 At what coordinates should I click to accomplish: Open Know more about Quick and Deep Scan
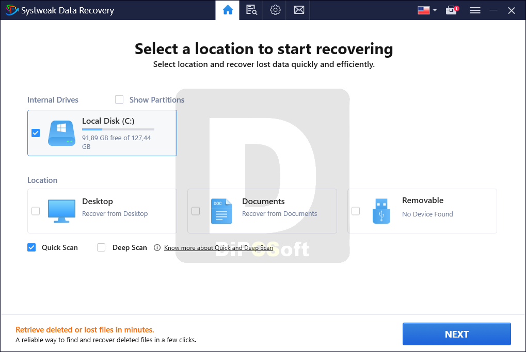click(x=218, y=248)
